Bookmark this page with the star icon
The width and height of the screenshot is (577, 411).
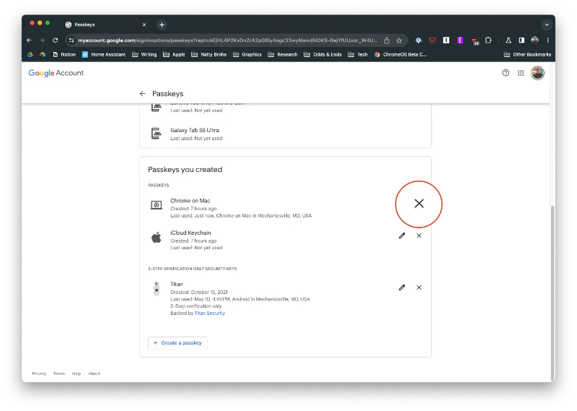(399, 40)
